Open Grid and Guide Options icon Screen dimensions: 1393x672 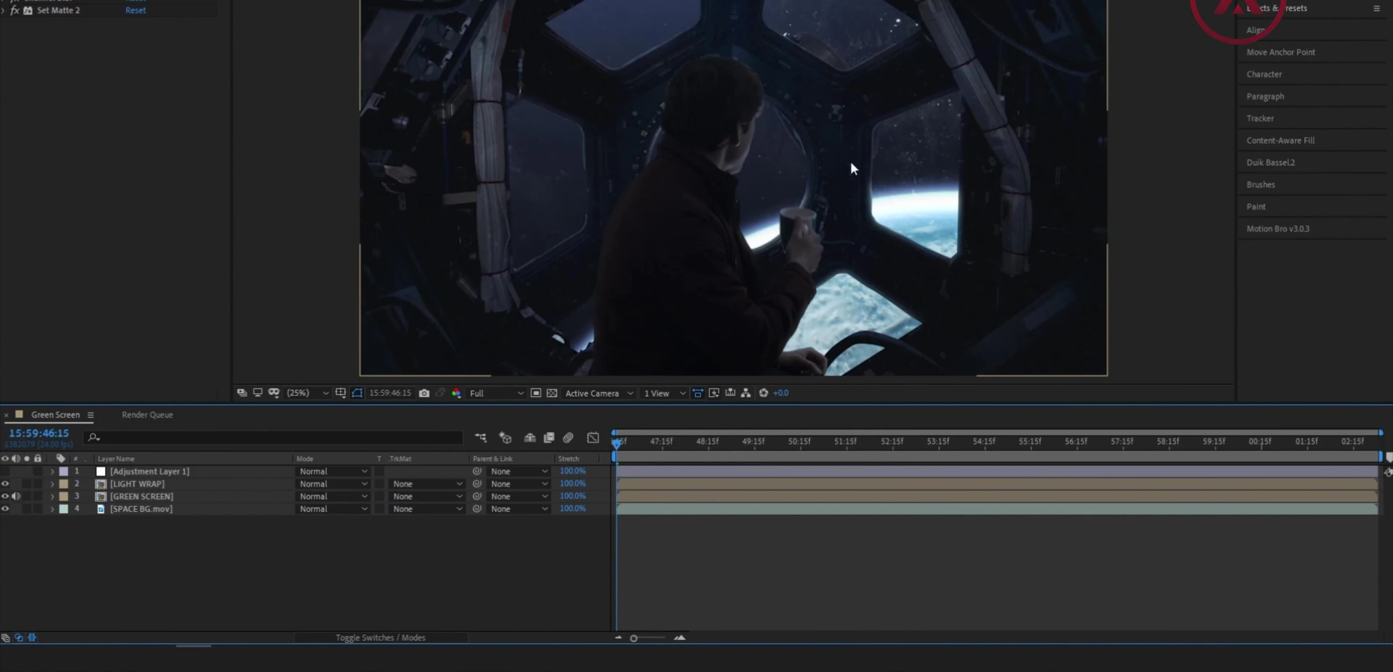coord(341,393)
